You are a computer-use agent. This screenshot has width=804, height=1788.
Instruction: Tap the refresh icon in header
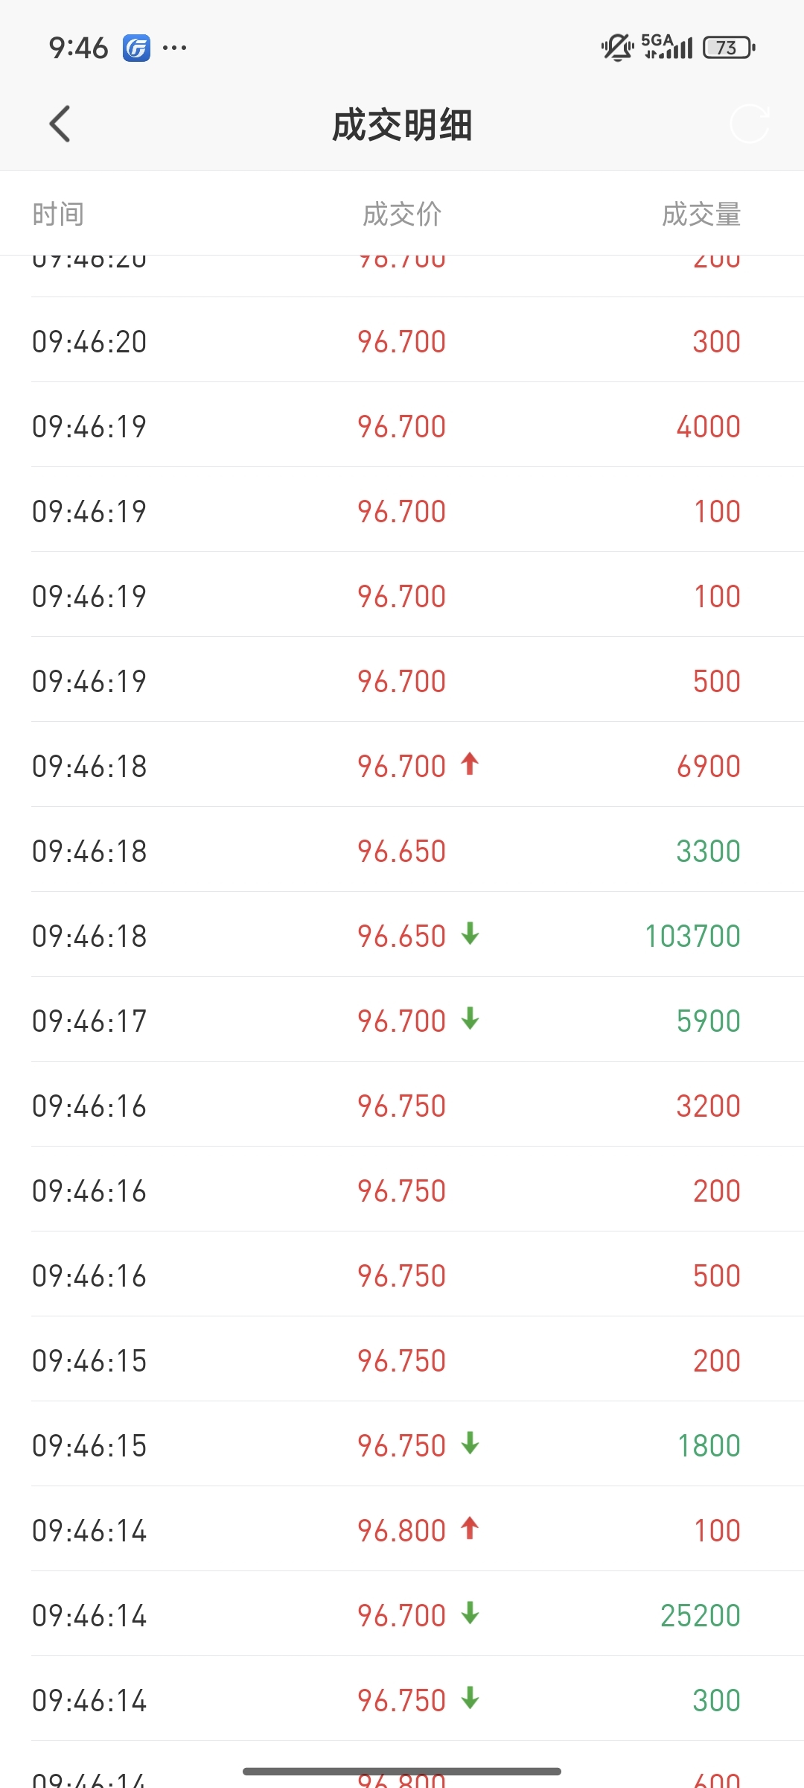coord(749,124)
